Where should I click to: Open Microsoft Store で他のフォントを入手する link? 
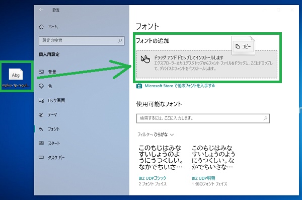[x=180, y=86]
